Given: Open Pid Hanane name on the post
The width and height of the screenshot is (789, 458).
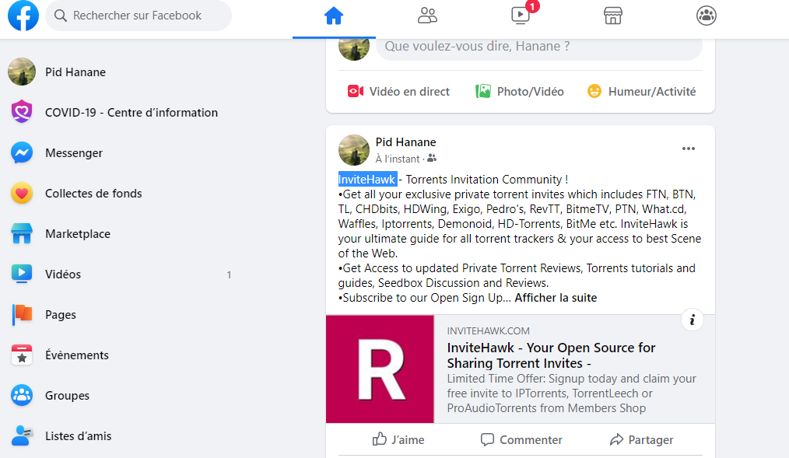Looking at the screenshot, I should 405,142.
